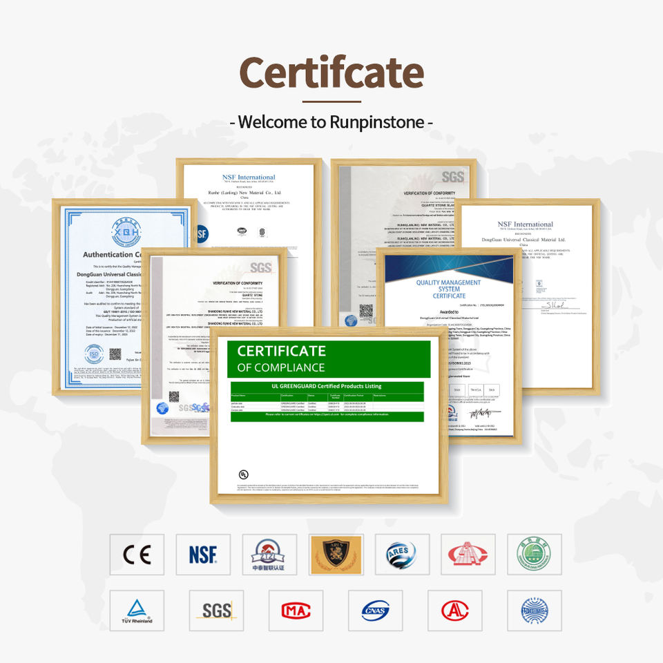Click the CE mark logo tile
Image resolution: width=663 pixels, height=663 pixels.
pyautogui.click(x=137, y=555)
